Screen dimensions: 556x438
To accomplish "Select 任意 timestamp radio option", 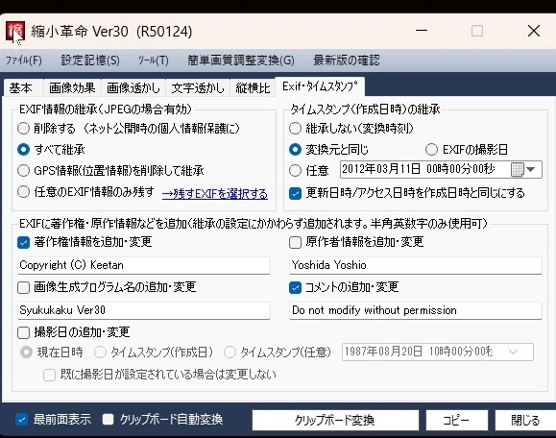I will [295, 171].
